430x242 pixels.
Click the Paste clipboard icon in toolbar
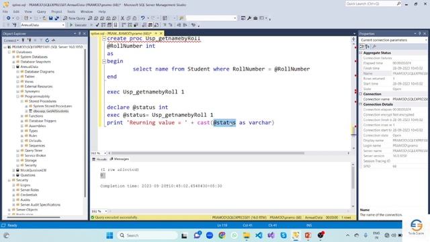point(134,18)
